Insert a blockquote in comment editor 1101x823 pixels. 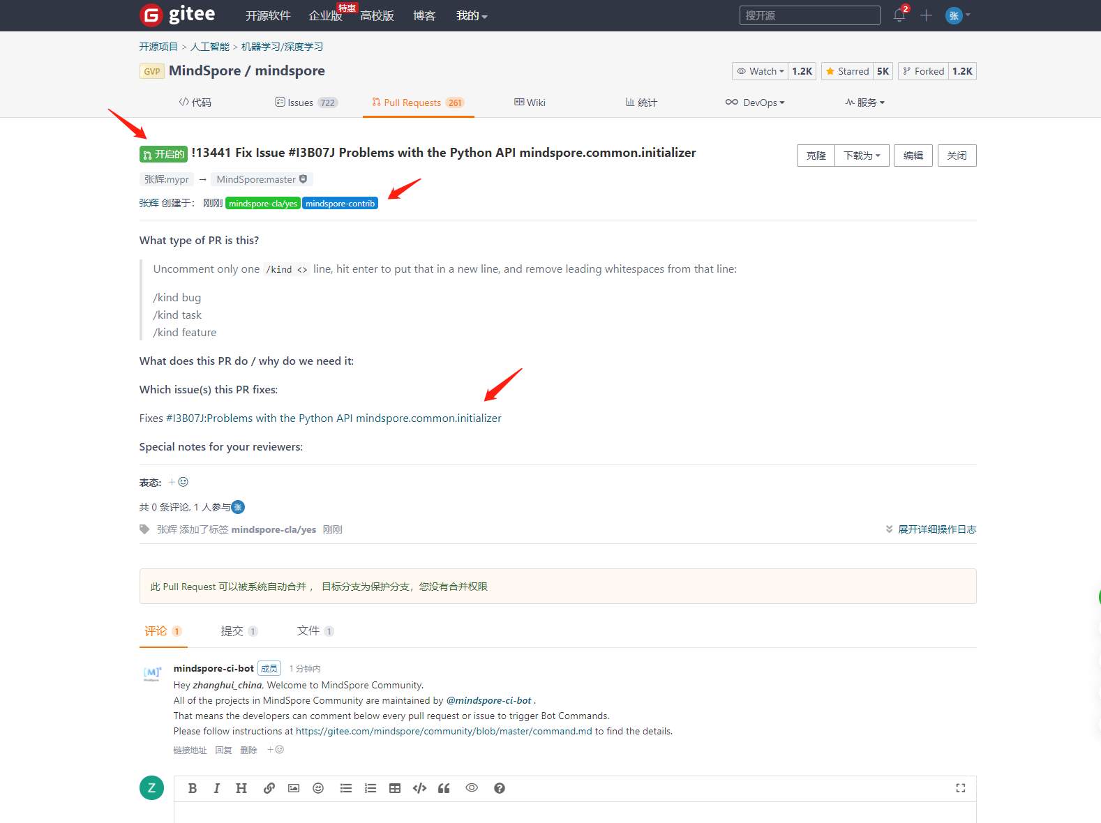coord(444,788)
